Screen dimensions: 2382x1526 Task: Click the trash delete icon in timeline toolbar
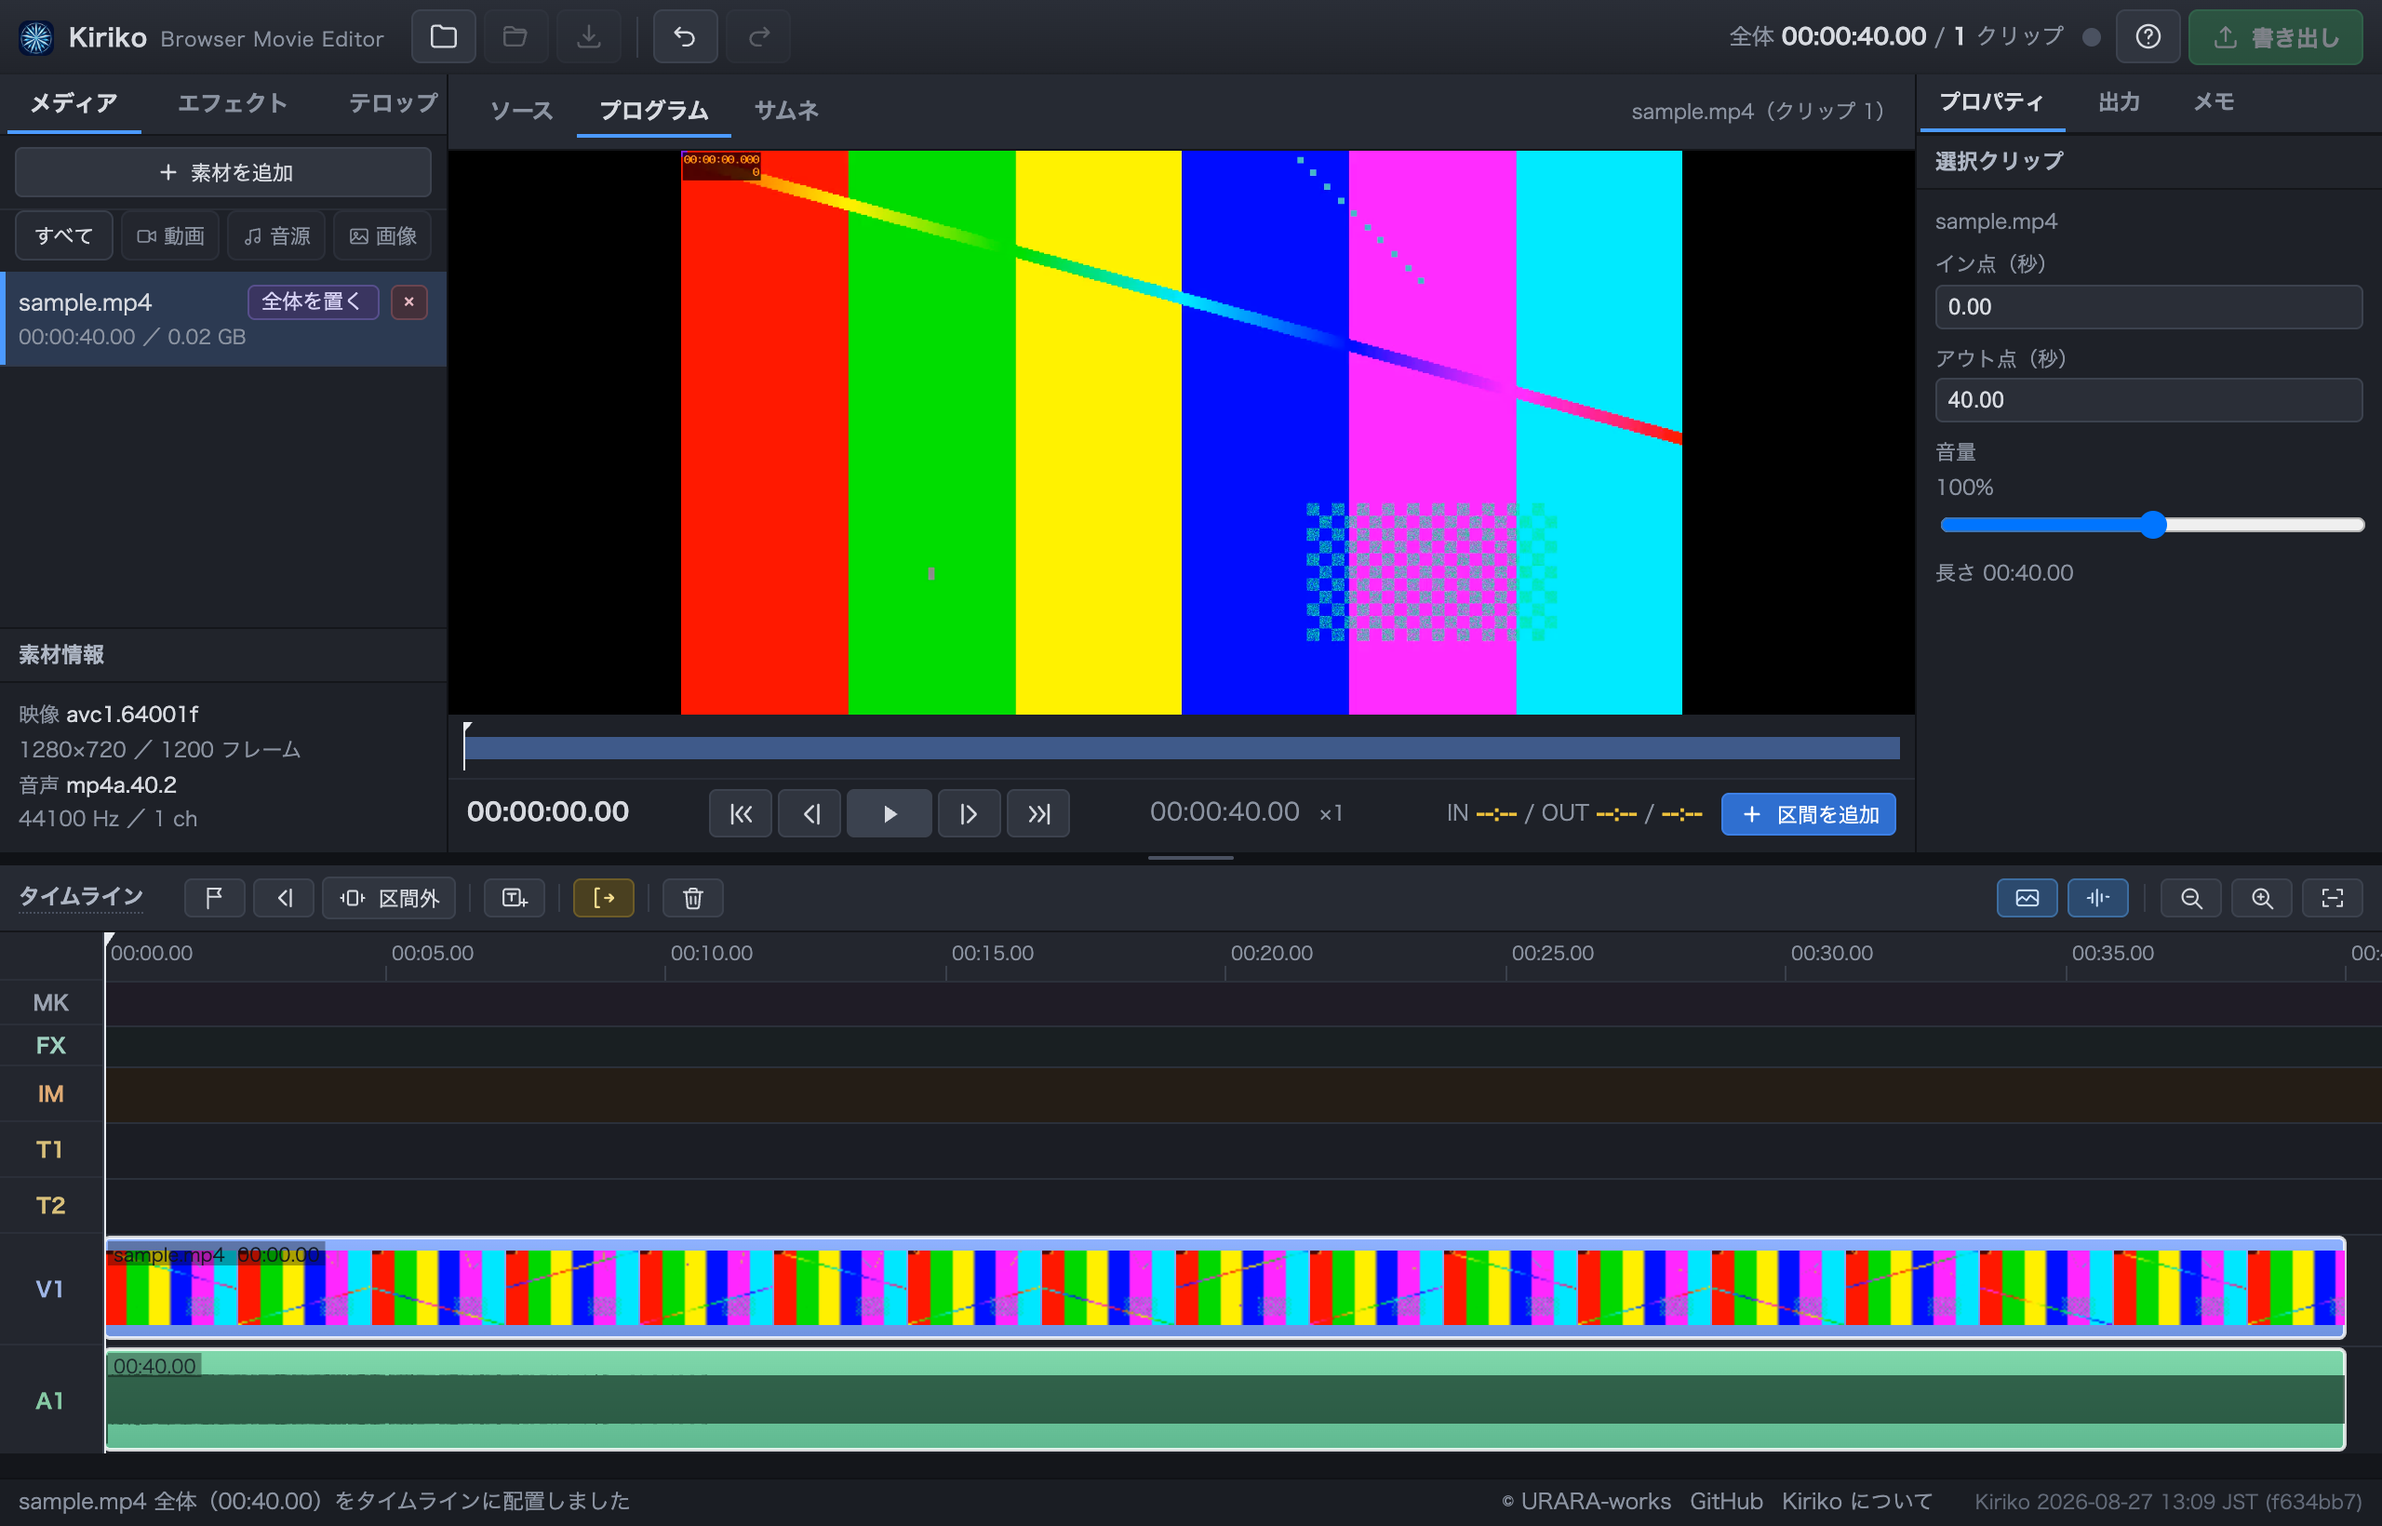tap(692, 898)
